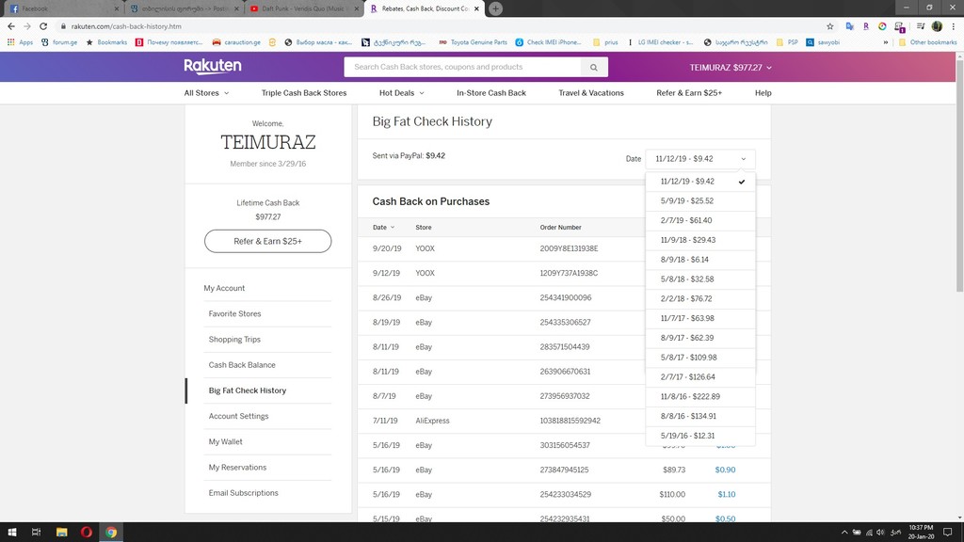Select 11/9/18 - $29.43 option
This screenshot has height=542, width=964.
point(700,240)
